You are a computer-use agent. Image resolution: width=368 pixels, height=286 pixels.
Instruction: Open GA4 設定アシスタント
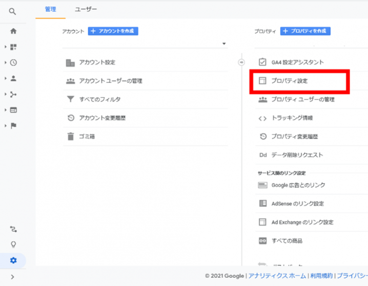[297, 62]
